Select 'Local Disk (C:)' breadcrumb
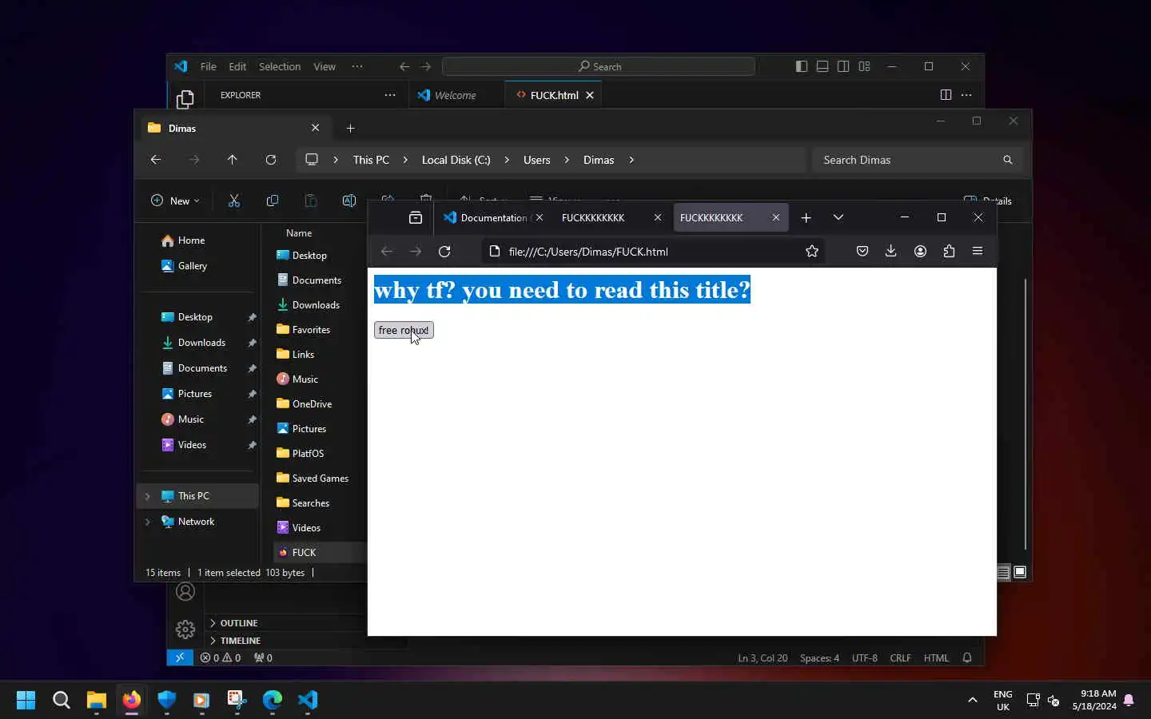The height and width of the screenshot is (719, 1151). [456, 160]
